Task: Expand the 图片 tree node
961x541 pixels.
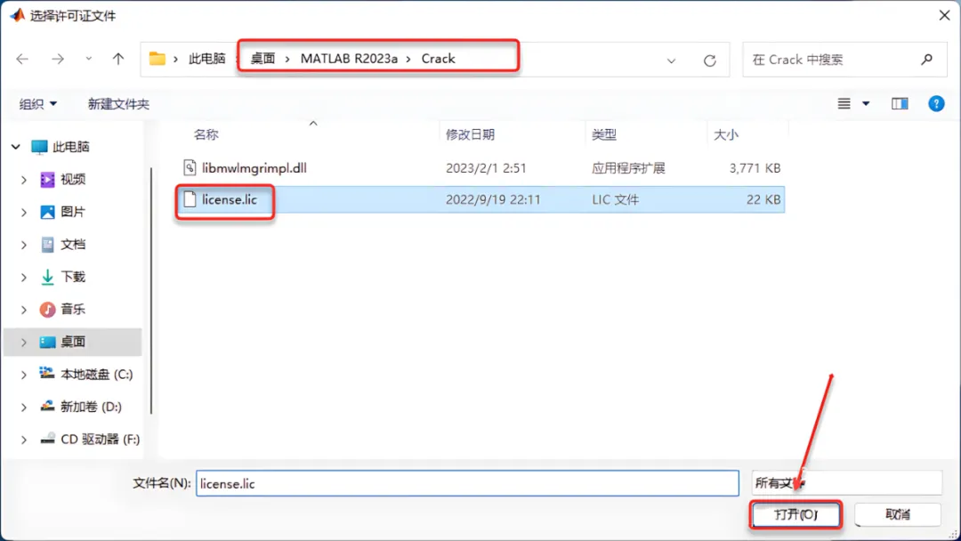Action: tap(24, 212)
